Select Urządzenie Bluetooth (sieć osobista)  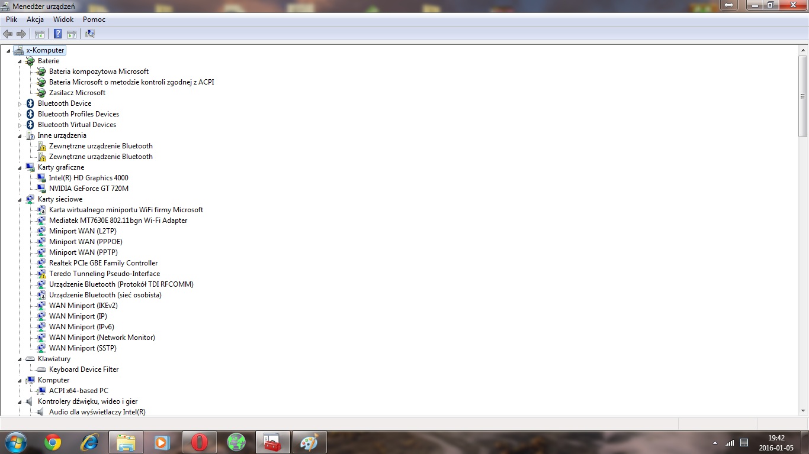(x=105, y=295)
